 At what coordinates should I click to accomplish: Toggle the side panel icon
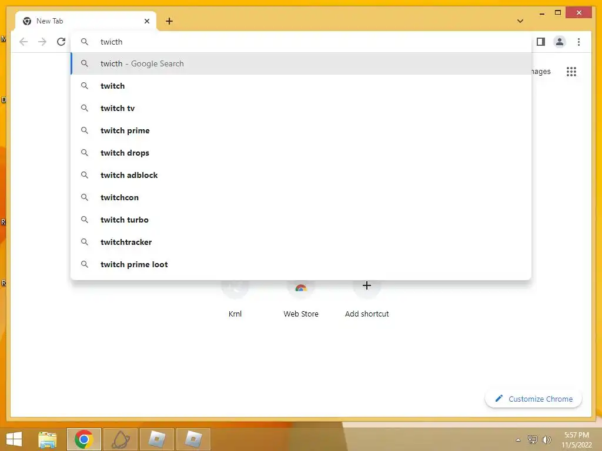[x=541, y=42]
